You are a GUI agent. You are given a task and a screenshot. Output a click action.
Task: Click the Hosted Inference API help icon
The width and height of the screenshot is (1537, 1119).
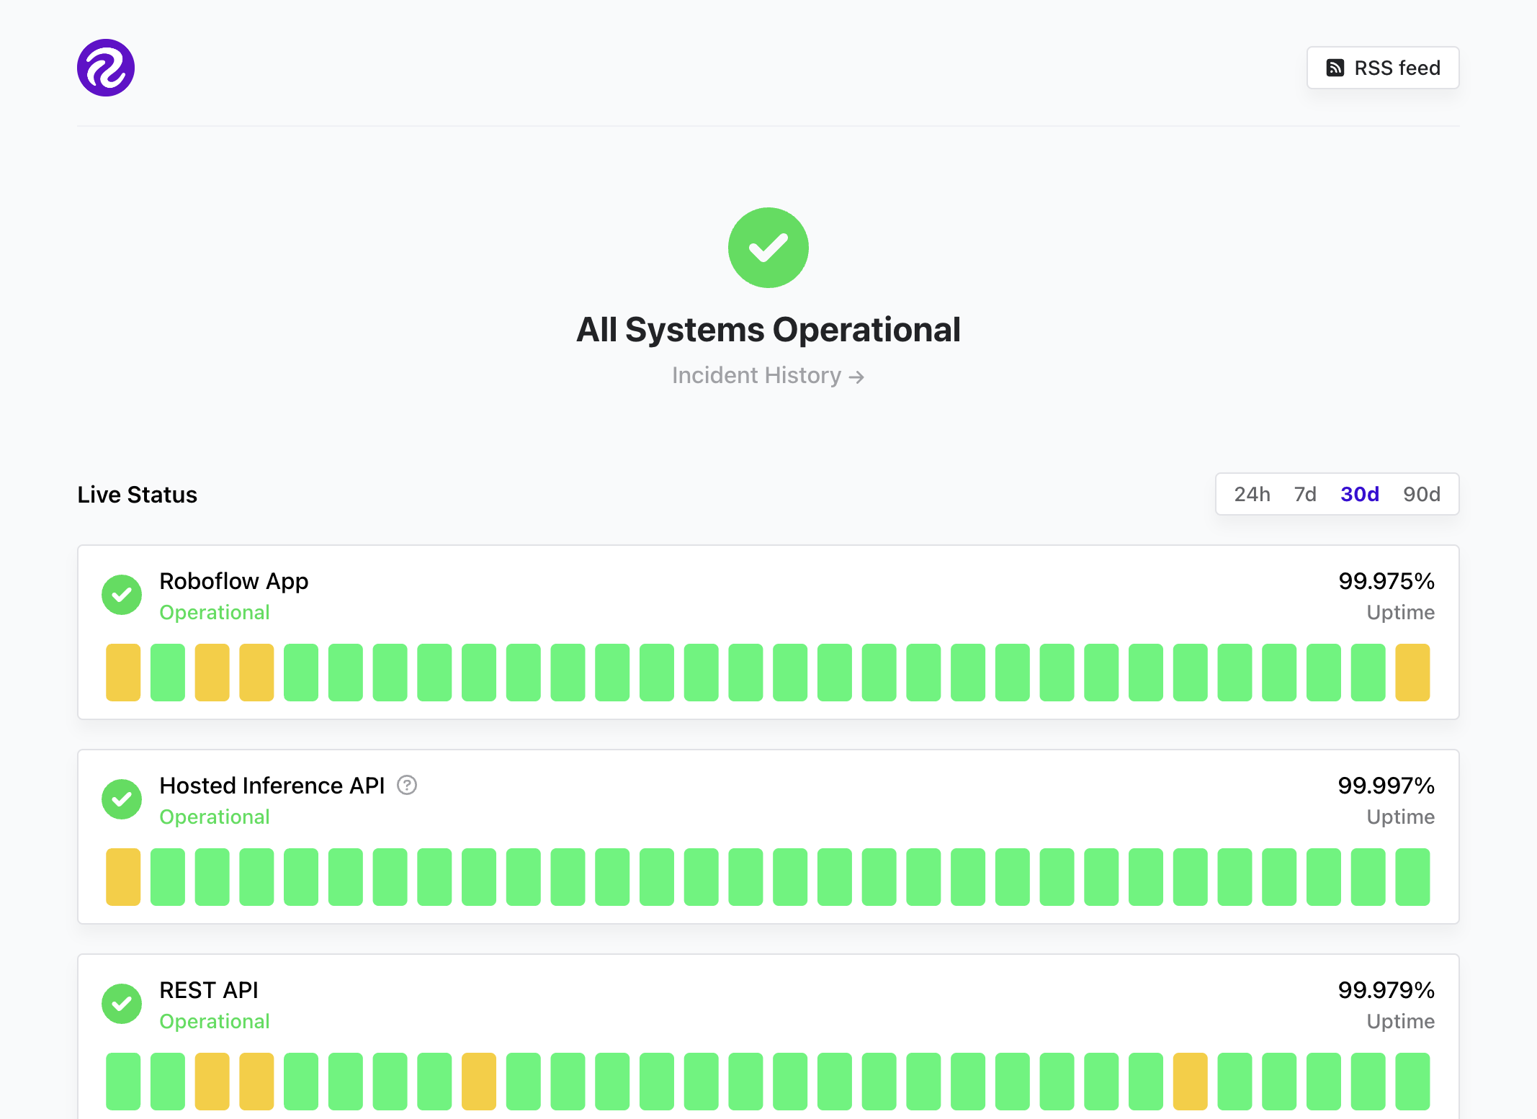pos(407,785)
